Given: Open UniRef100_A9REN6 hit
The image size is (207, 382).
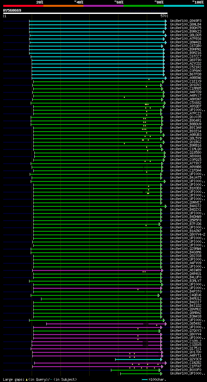Looking at the screenshot, I should 186,78.
